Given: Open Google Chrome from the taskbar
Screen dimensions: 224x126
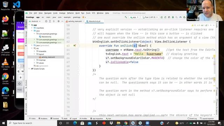Looking at the screenshot, I should click(126, 123).
